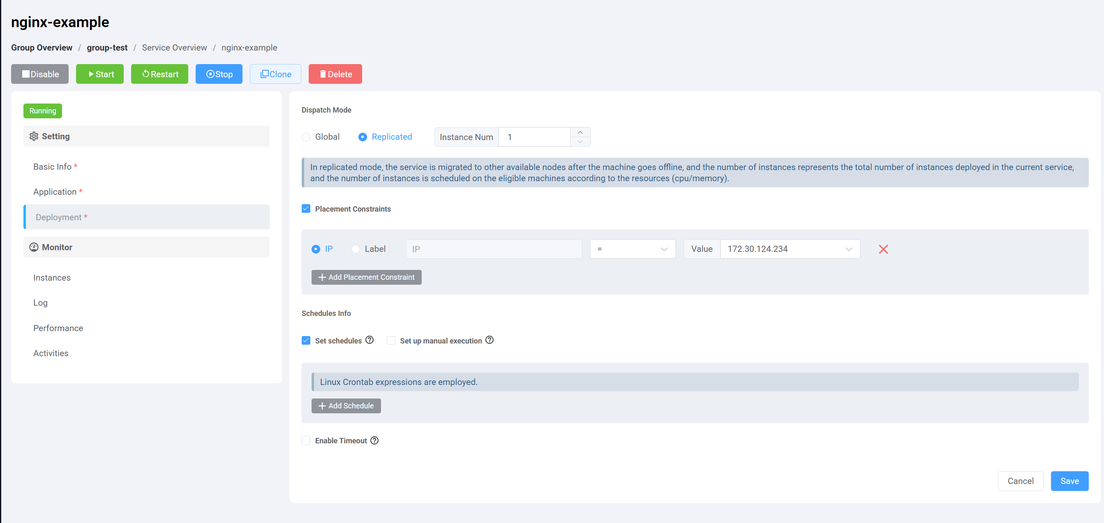This screenshot has height=523, width=1104.
Task: Click the Schedules Info heading
Action: pyautogui.click(x=326, y=313)
